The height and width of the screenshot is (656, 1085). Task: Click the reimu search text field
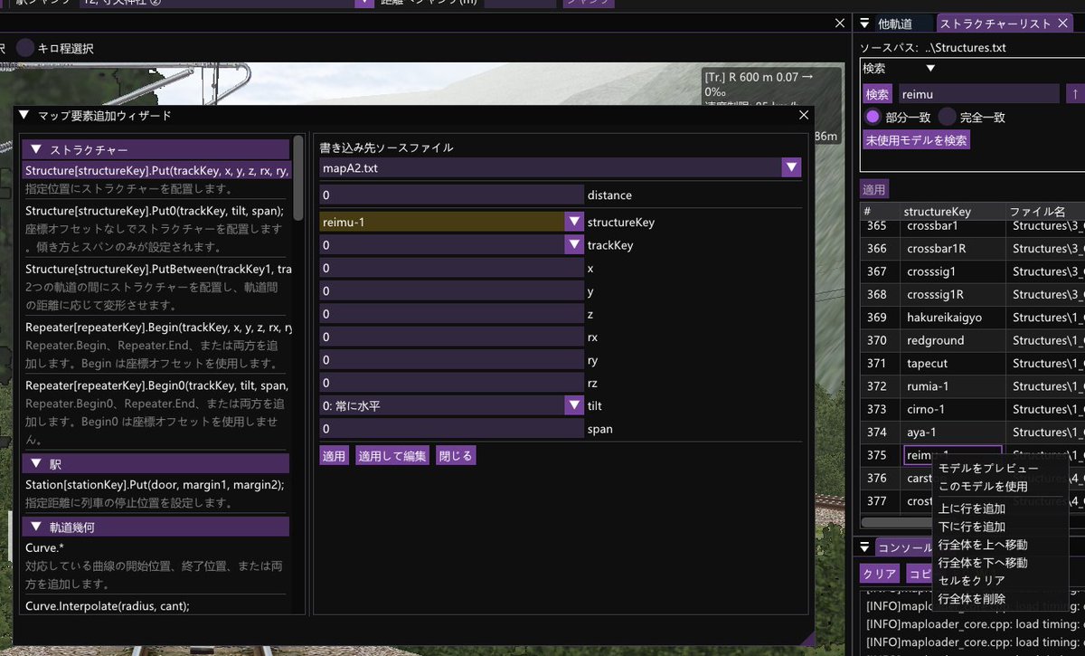click(977, 93)
